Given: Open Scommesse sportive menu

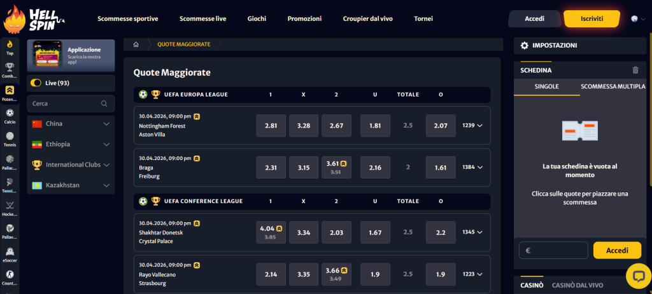Looking at the screenshot, I should coord(127,18).
